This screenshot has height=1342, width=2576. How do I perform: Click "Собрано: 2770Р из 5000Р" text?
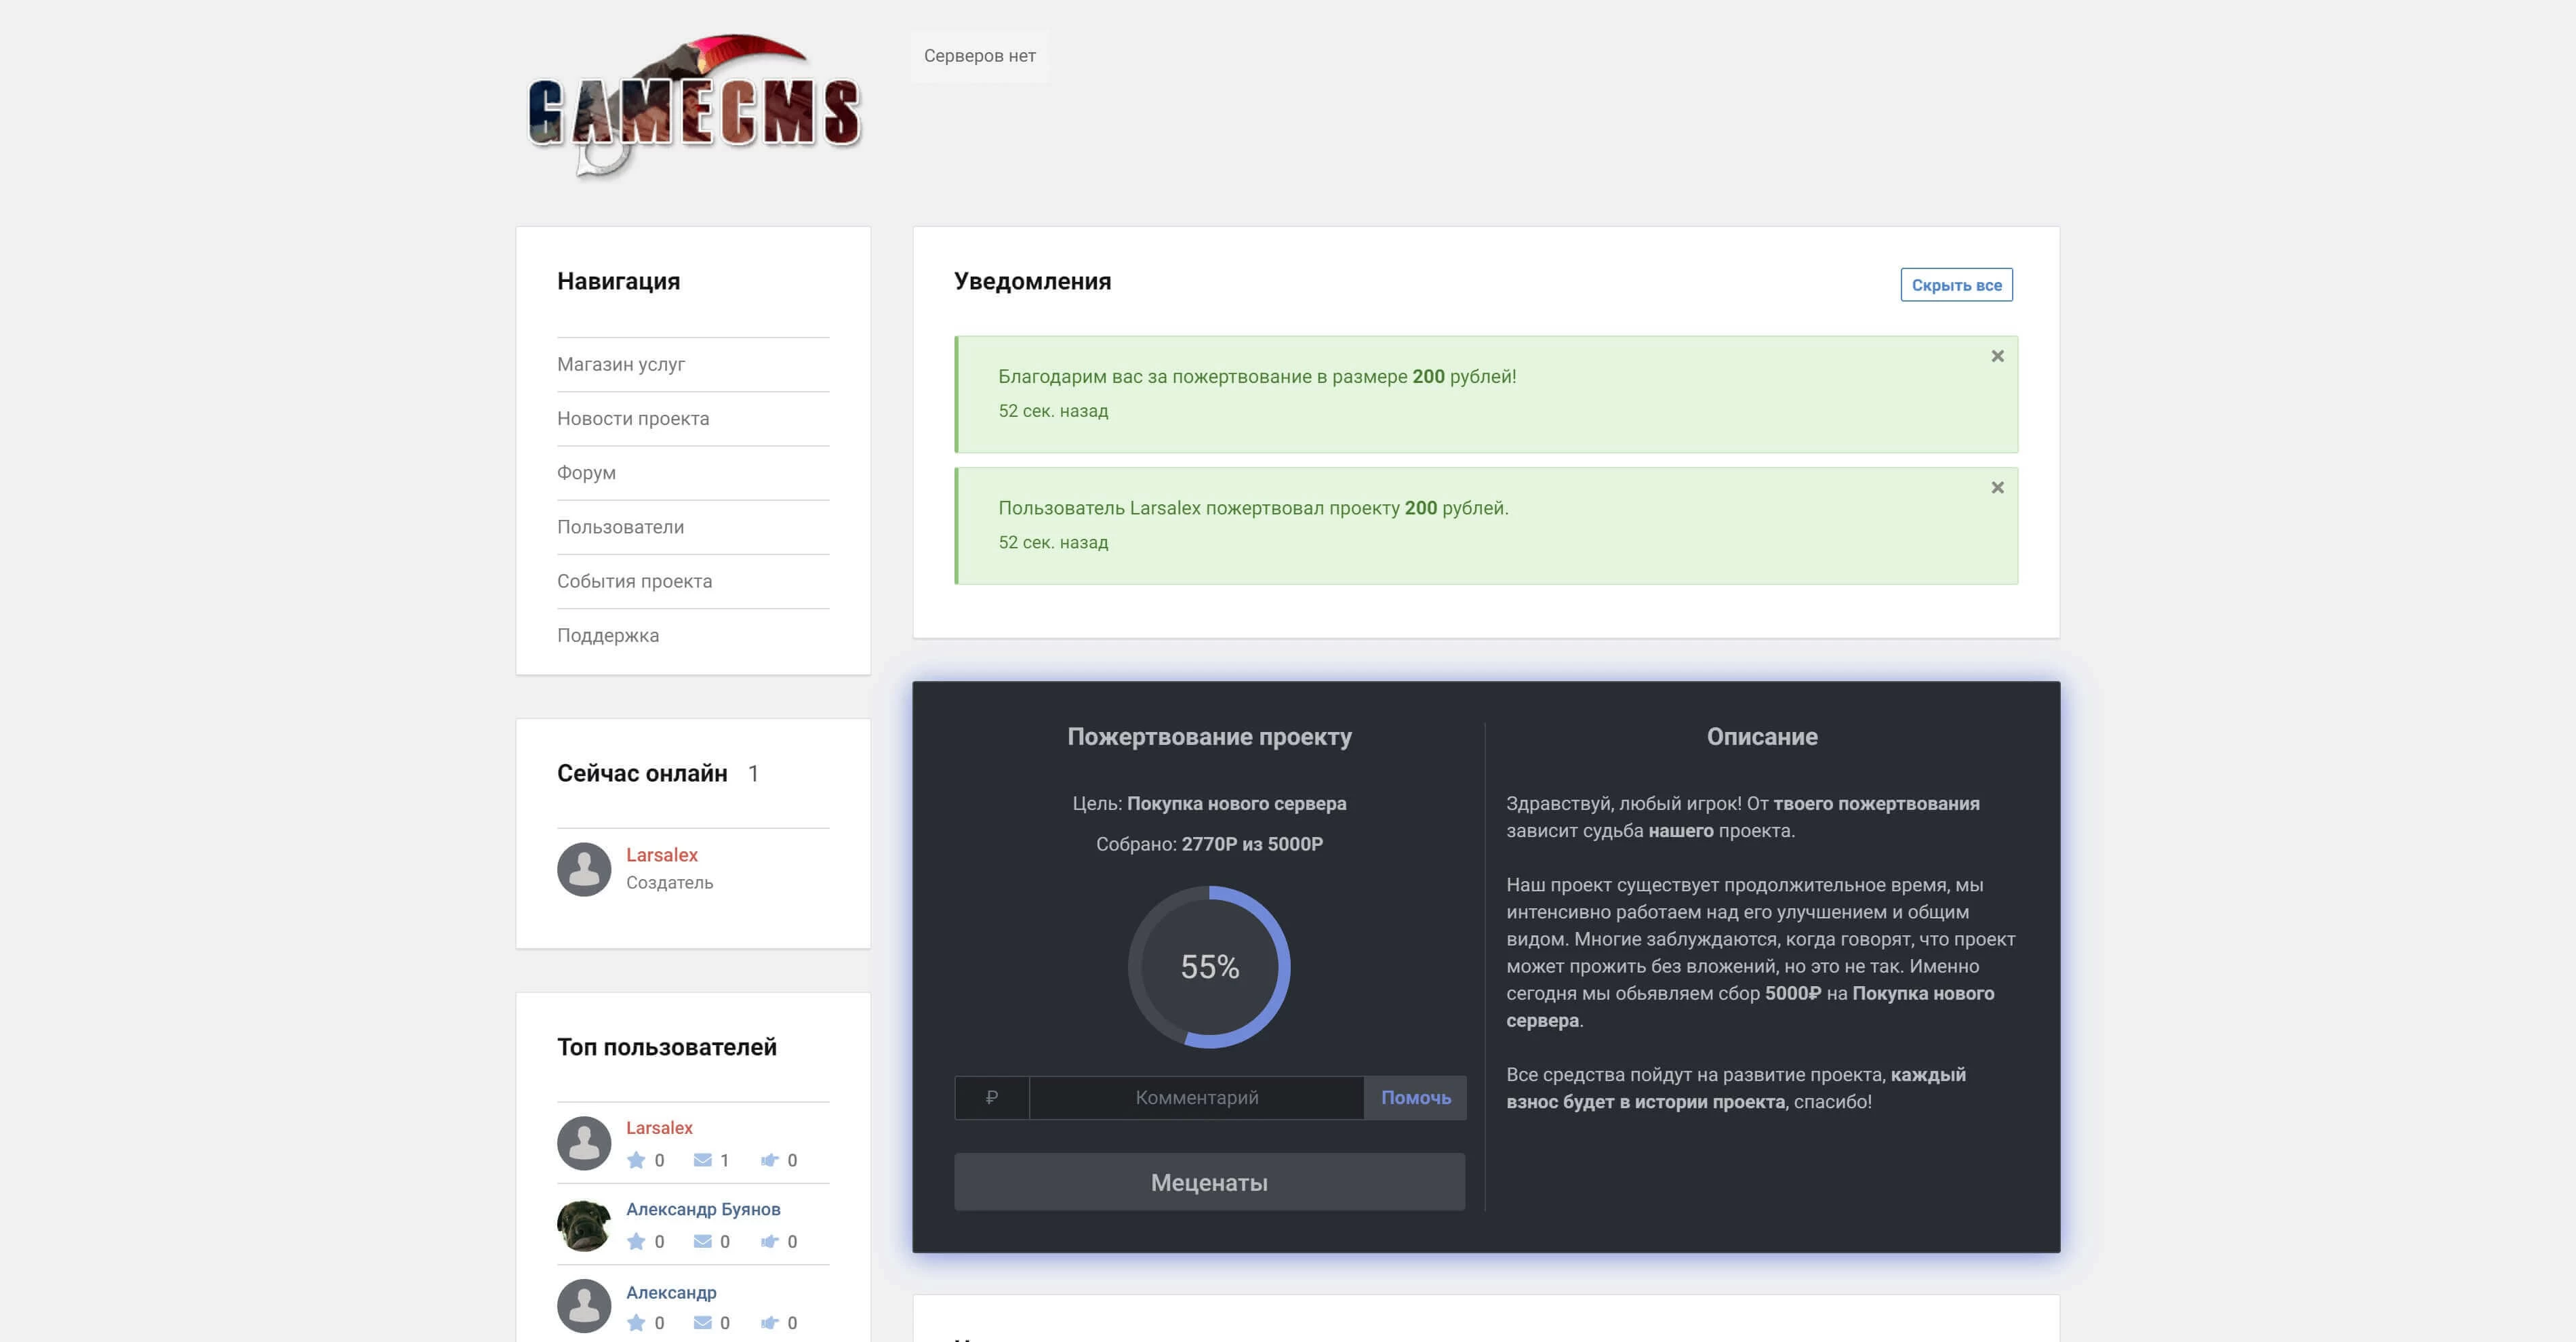[1209, 844]
